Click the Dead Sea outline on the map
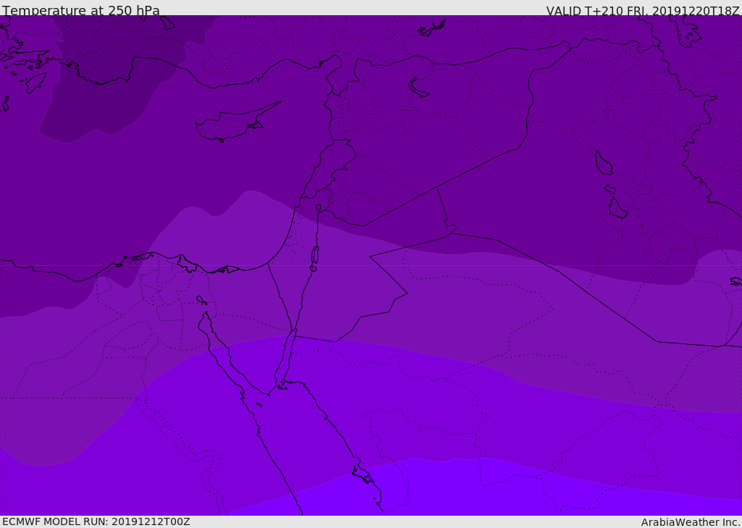The width and height of the screenshot is (742, 528). pyautogui.click(x=314, y=256)
